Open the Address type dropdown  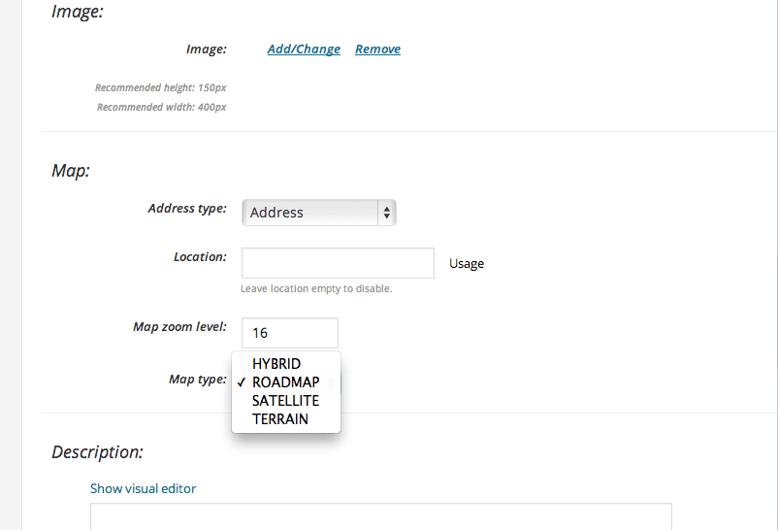click(318, 213)
